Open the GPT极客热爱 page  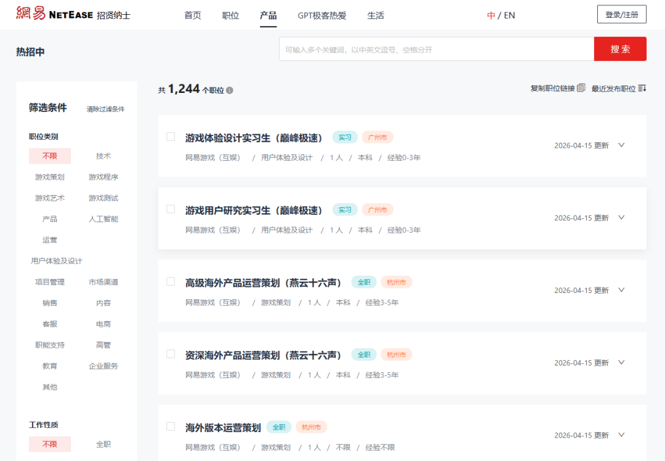[321, 15]
